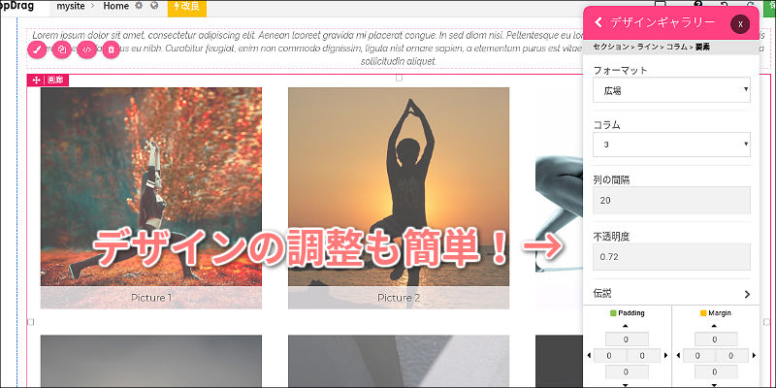Select セクション in the panel breadcrumb

coord(610,47)
